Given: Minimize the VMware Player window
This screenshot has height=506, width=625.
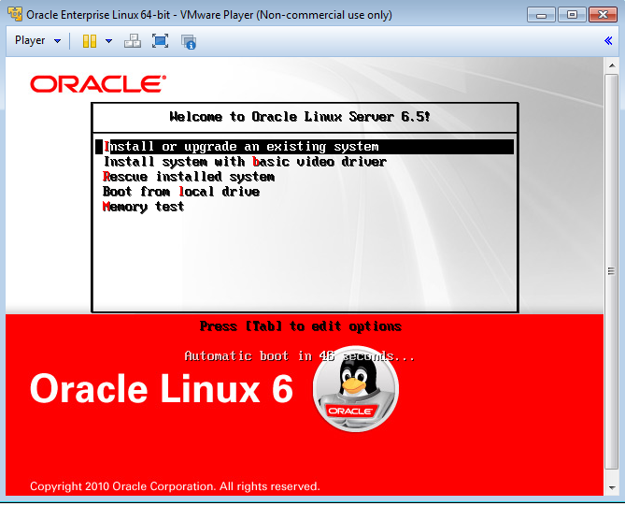Looking at the screenshot, I should coord(541,15).
